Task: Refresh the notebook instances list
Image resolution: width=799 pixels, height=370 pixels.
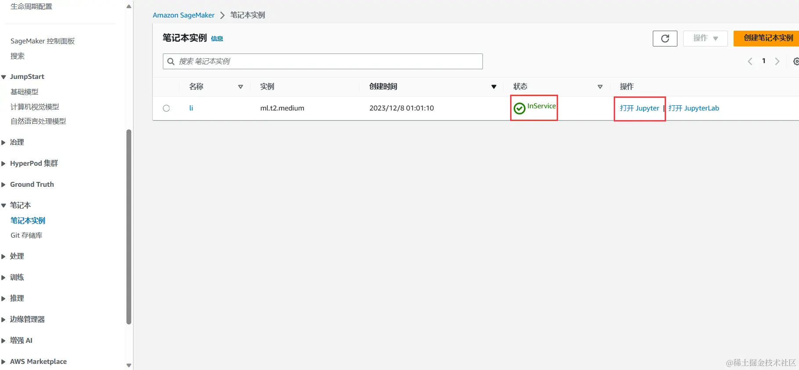Action: [x=665, y=38]
